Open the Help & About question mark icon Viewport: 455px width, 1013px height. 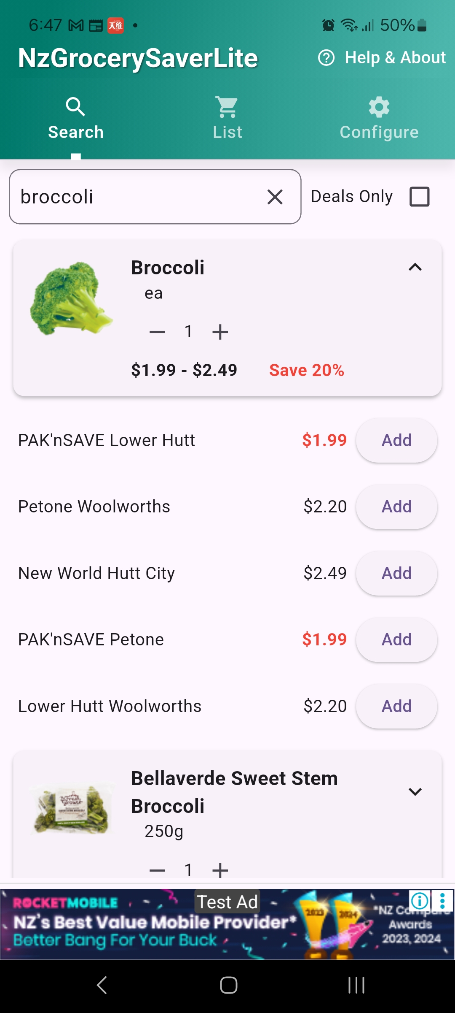coord(326,58)
